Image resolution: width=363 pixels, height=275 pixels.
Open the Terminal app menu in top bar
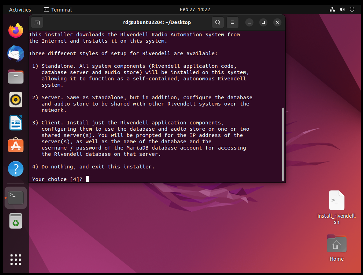click(x=58, y=10)
